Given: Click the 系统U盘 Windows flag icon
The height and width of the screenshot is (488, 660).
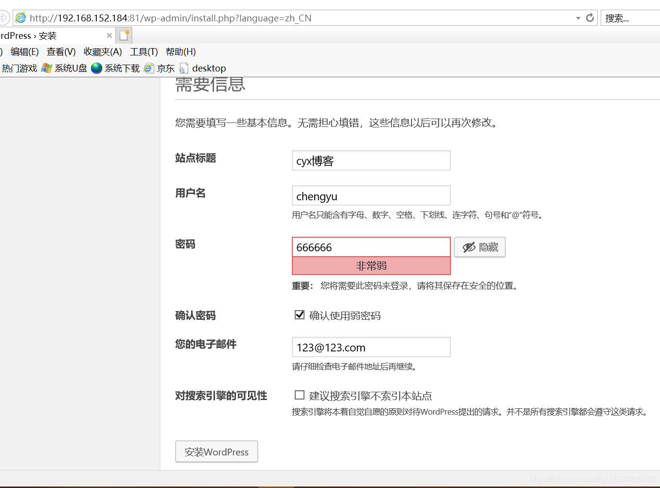Looking at the screenshot, I should (x=47, y=68).
